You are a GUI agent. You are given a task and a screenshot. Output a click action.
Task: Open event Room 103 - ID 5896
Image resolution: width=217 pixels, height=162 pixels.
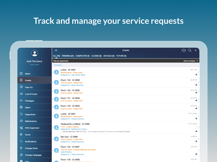coord(126,82)
